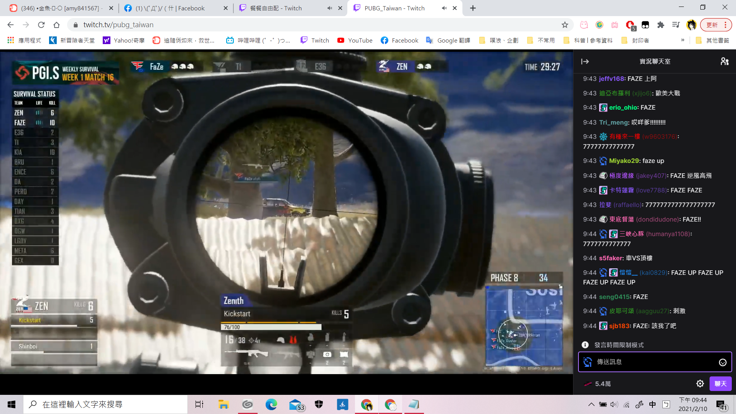
Task: Expand the 封印者 bookmark folder
Action: pos(635,40)
